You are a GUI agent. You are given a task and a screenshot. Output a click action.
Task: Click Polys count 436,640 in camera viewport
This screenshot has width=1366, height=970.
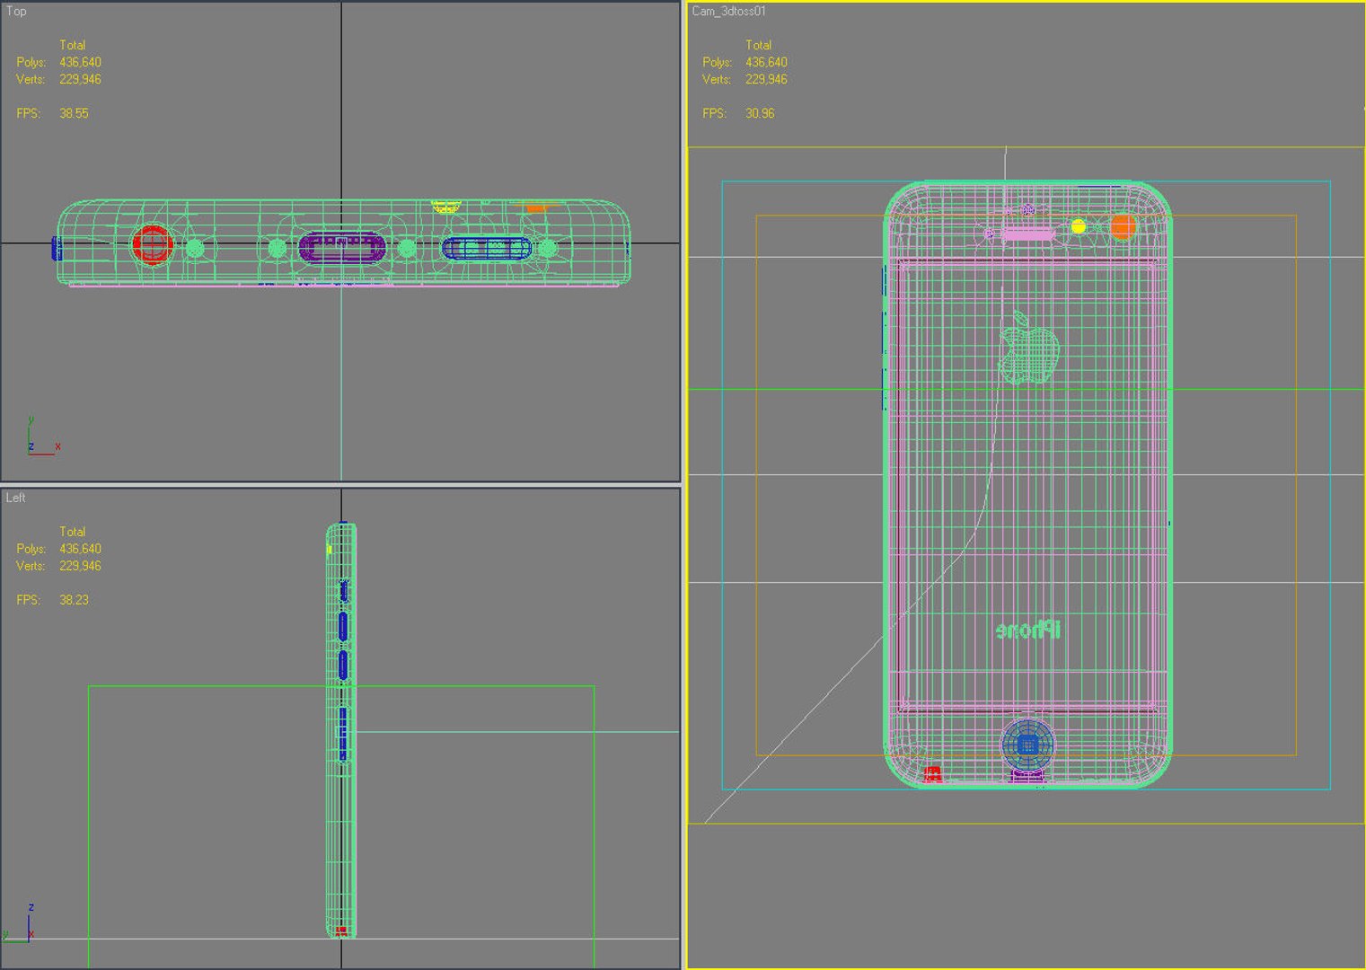(x=766, y=62)
